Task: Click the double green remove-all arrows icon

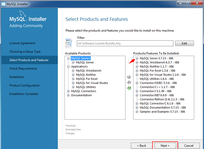Action: 129,88
